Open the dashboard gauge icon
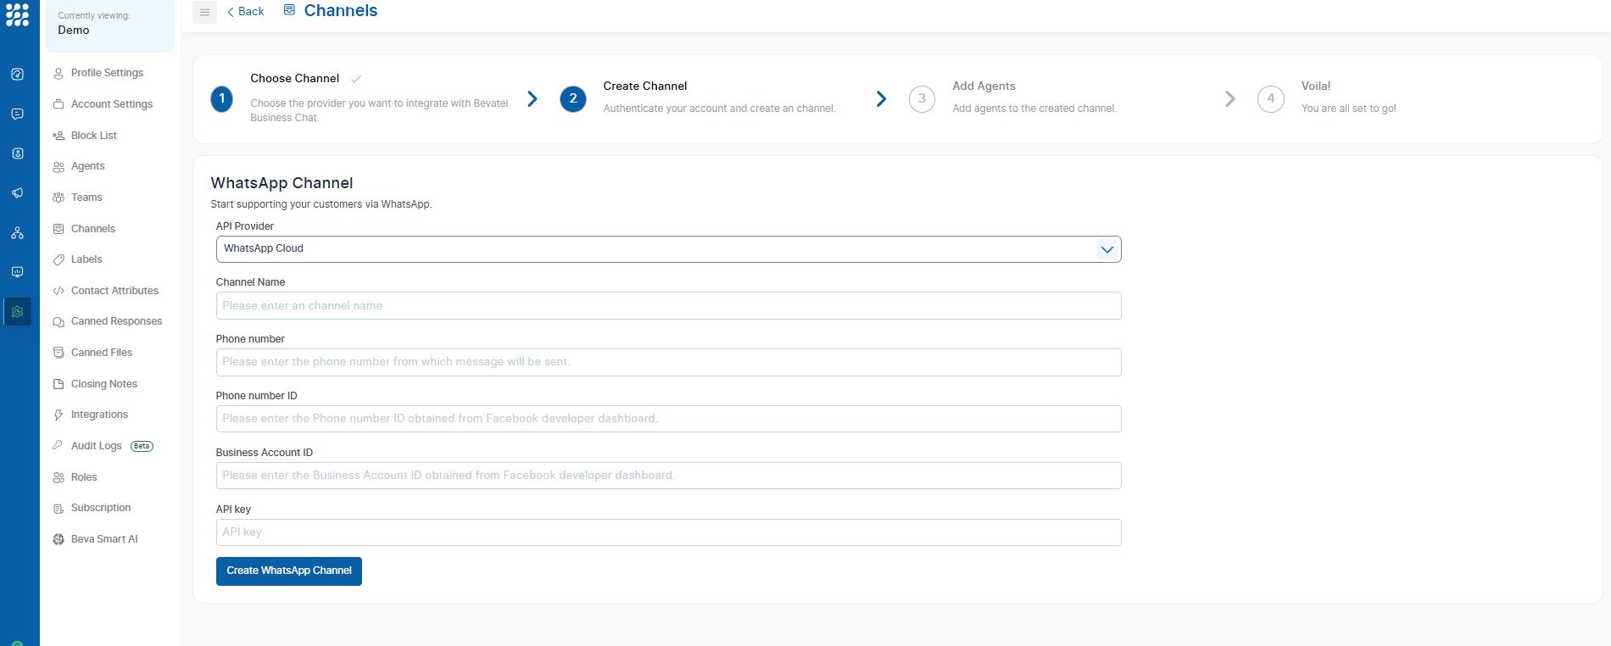Viewport: 1611px width, 646px height. (x=17, y=74)
